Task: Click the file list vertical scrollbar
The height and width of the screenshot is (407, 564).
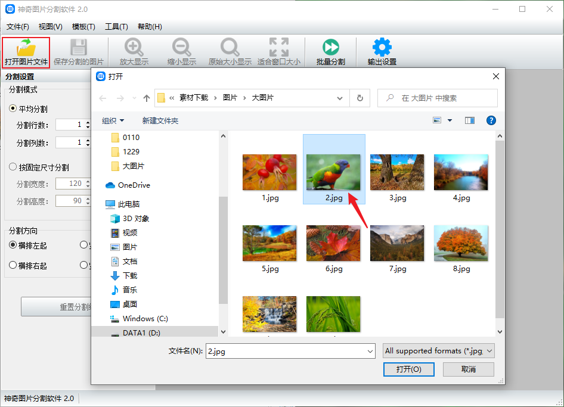Action: 500,226
